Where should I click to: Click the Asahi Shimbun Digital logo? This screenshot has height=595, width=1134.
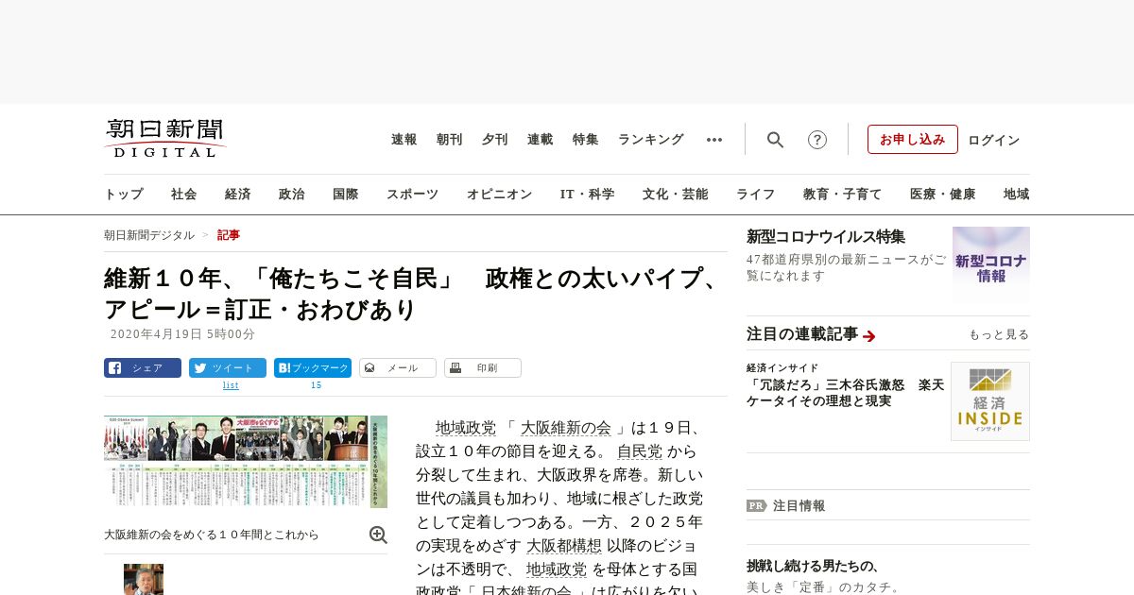(x=165, y=138)
